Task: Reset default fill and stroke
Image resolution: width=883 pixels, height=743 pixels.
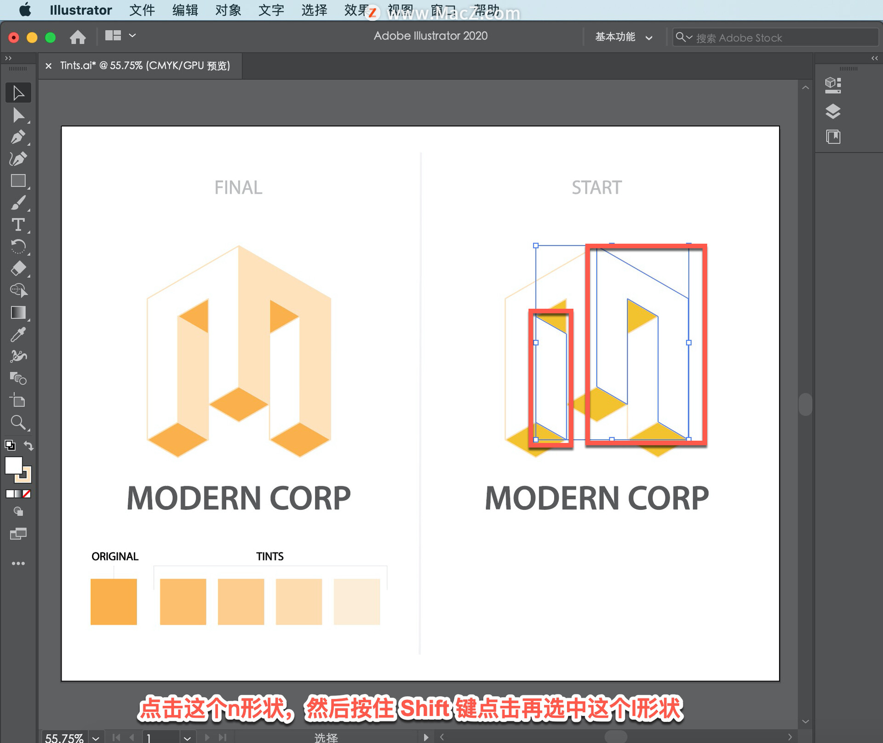Action: point(10,445)
